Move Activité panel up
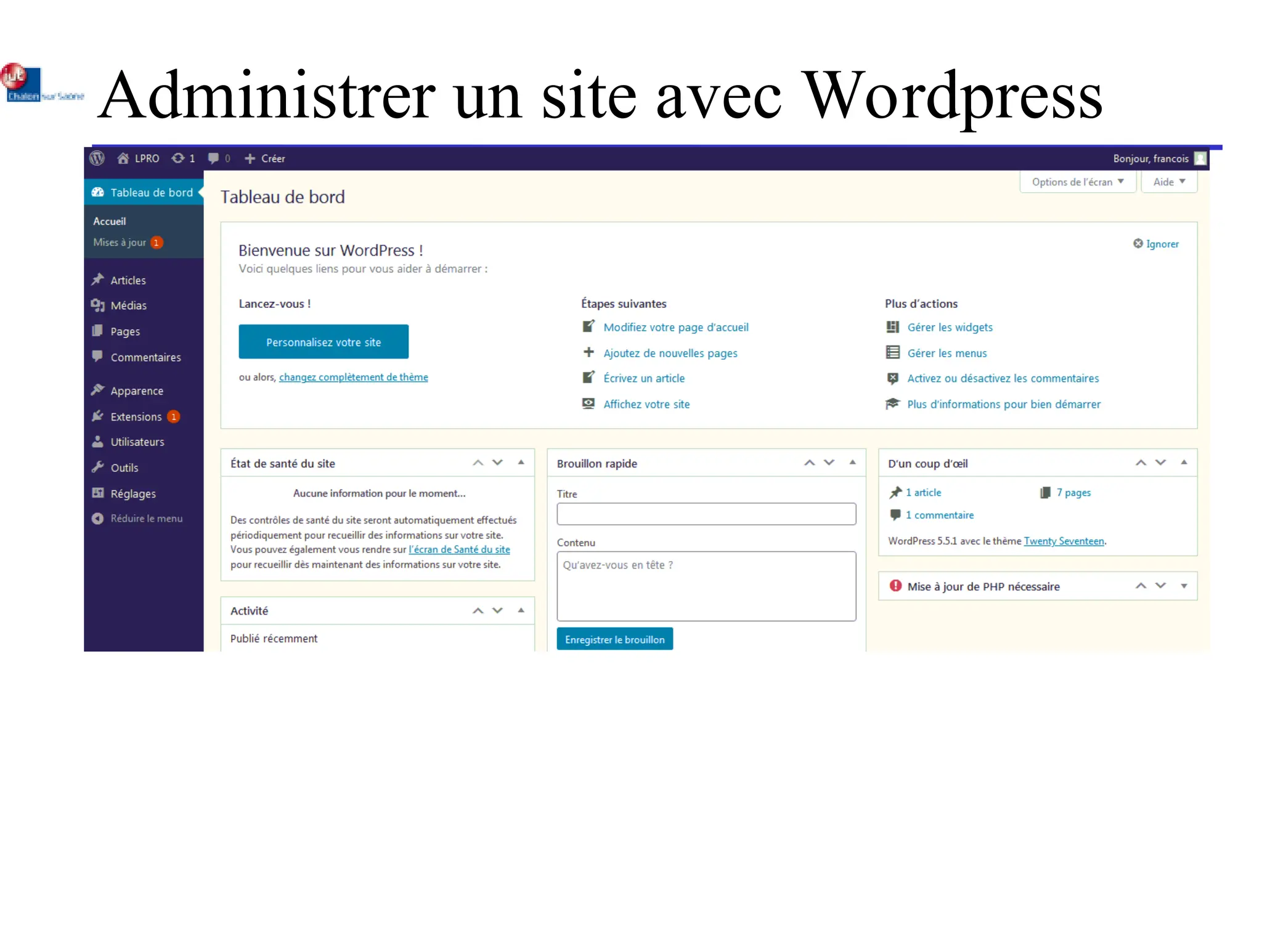Image resolution: width=1262 pixels, height=946 pixels. pos(478,610)
